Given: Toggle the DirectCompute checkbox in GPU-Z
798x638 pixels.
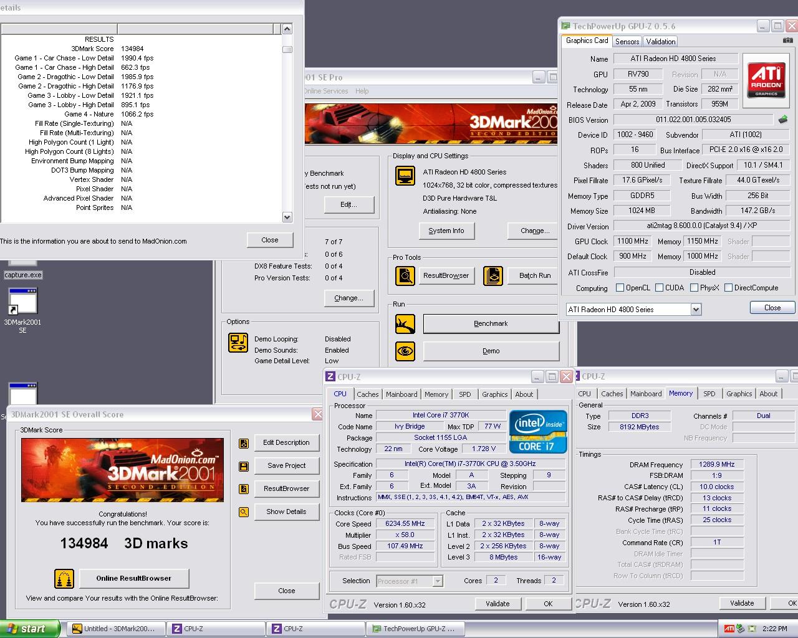Looking at the screenshot, I should [x=728, y=288].
